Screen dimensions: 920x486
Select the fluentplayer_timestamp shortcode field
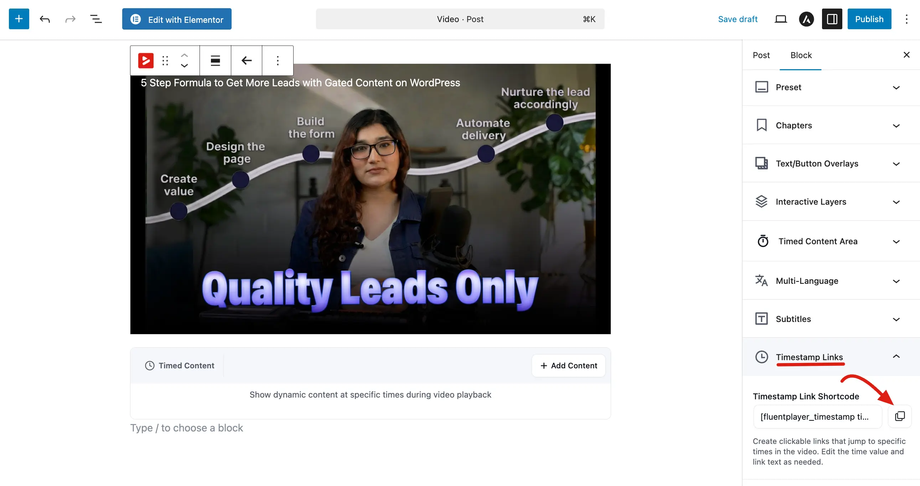tap(817, 417)
